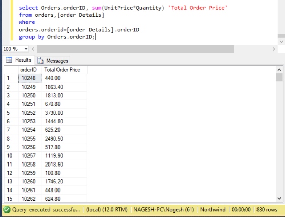The height and width of the screenshot is (217, 285).
Task: Select the 2018.60 price cell
Action: pyautogui.click(x=64, y=165)
